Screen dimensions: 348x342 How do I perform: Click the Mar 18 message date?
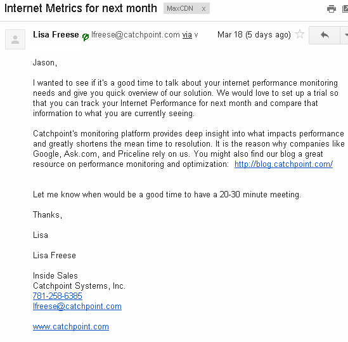[254, 35]
